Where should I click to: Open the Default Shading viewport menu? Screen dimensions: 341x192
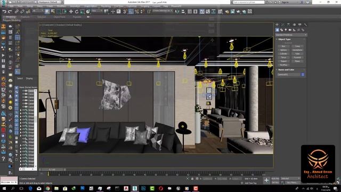(x=75, y=25)
